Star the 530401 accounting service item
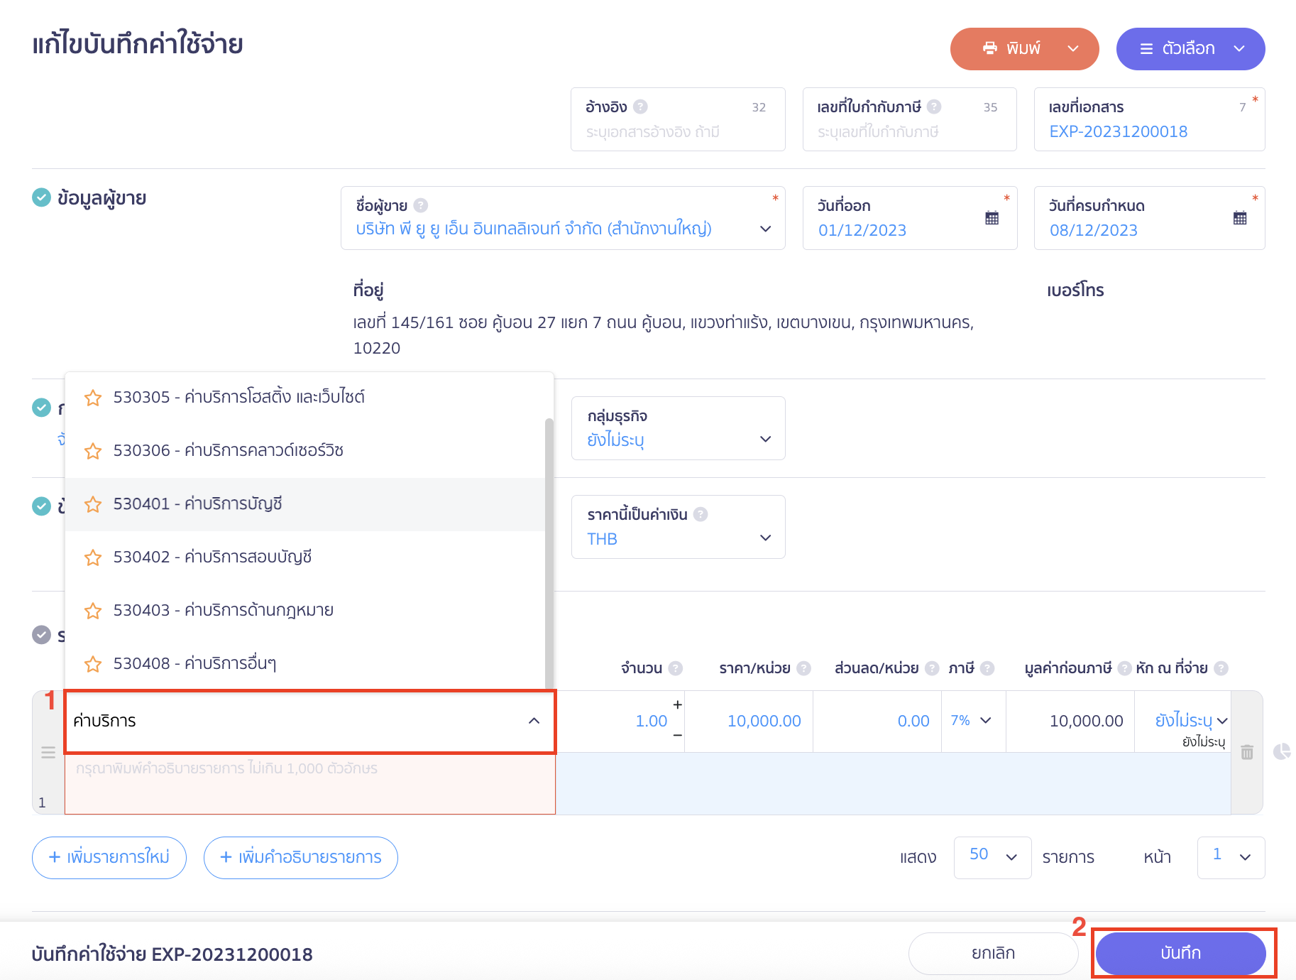Viewport: 1296px width, 980px height. 93,504
